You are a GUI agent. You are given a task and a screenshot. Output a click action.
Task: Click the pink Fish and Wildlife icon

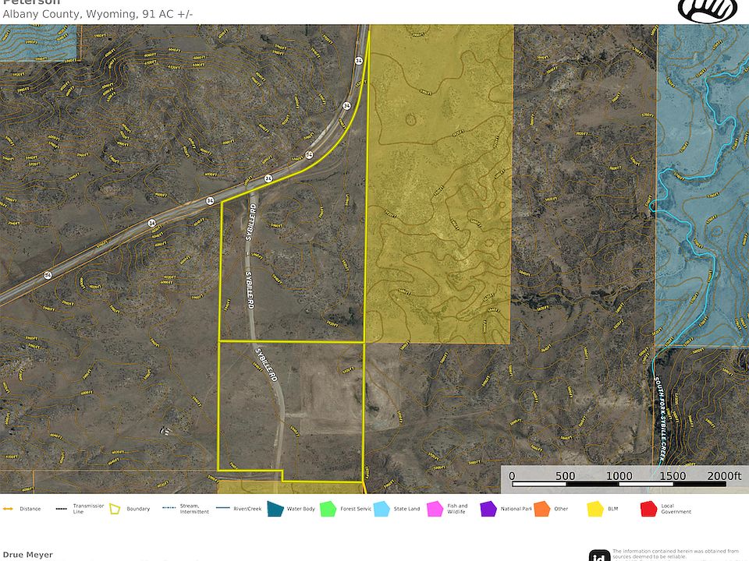click(435, 509)
